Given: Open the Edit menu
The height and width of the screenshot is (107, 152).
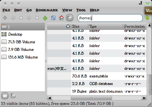Looking at the screenshot, I should point(18,10).
